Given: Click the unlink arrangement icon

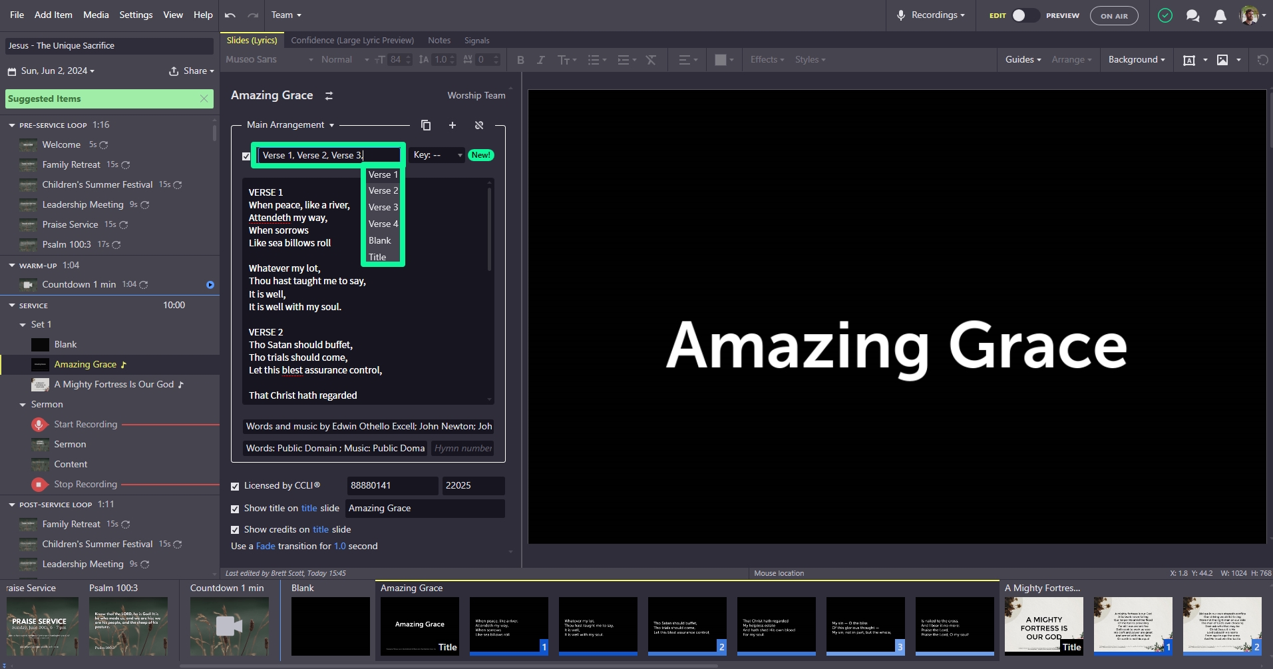Looking at the screenshot, I should pyautogui.click(x=479, y=125).
